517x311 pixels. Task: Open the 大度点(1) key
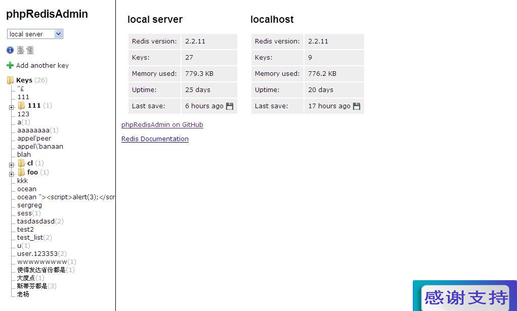point(31,278)
